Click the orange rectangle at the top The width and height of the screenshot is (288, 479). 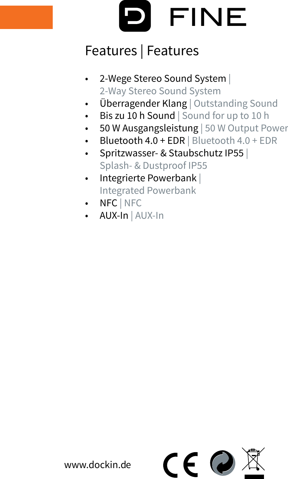26,17
